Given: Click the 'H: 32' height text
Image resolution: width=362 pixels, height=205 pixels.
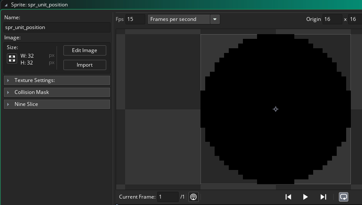Looking at the screenshot, I should (x=27, y=63).
